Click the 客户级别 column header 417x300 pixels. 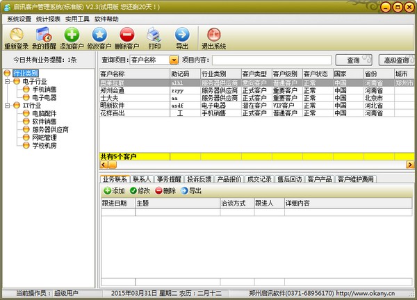(x=287, y=74)
